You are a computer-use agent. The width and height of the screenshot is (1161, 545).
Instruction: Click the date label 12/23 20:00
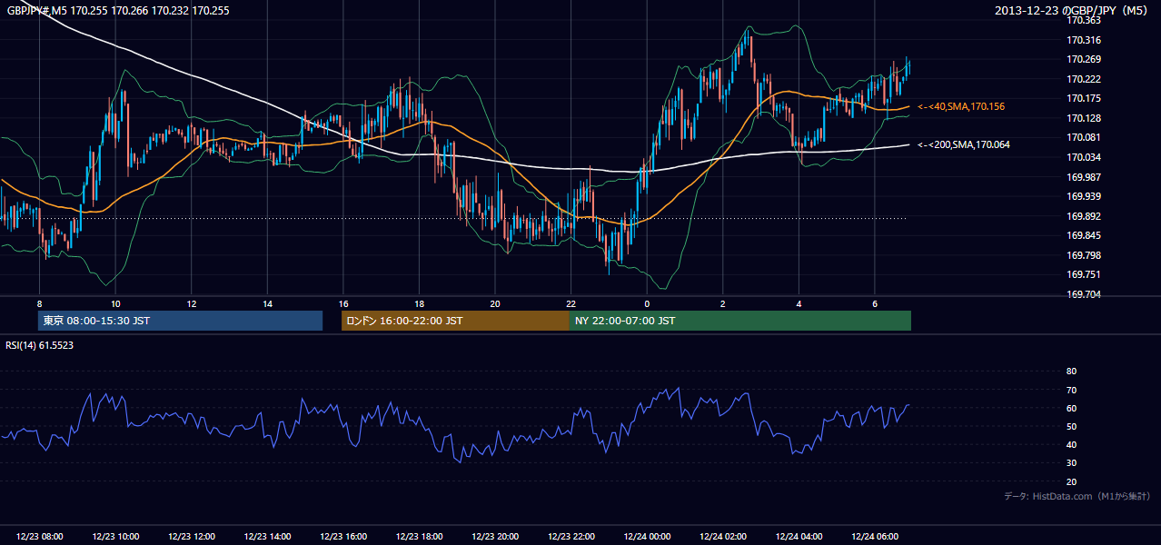click(x=494, y=537)
